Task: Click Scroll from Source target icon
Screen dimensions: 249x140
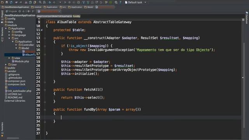Action: tap(20, 11)
